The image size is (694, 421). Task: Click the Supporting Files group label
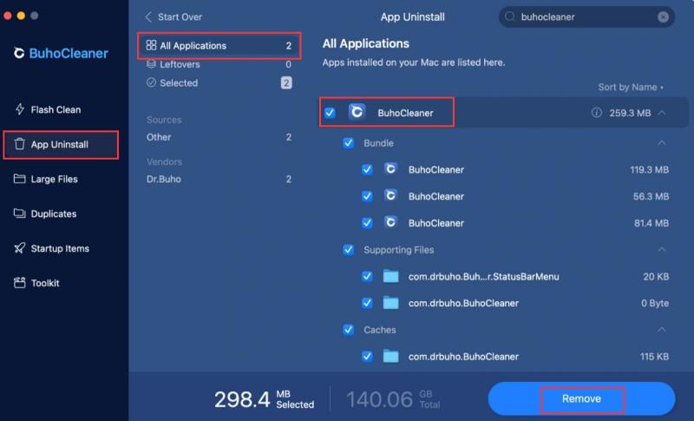coord(399,250)
